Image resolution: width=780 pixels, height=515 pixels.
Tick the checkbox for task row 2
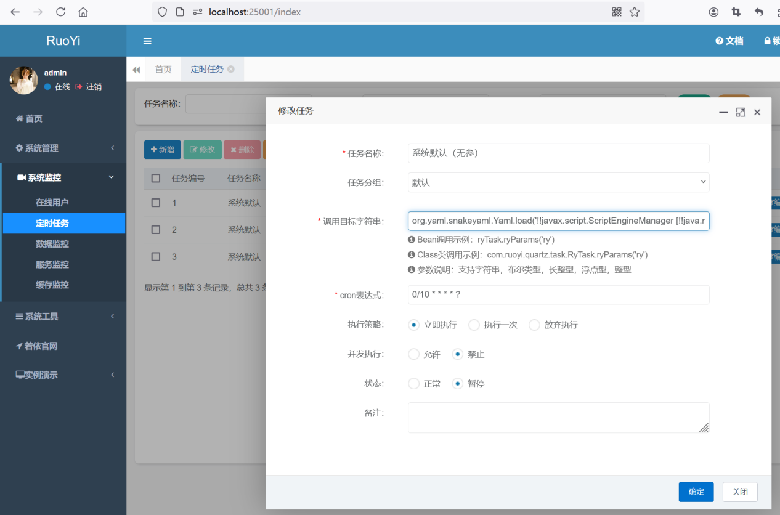[156, 230]
